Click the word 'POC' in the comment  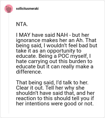tap(64, 56)
